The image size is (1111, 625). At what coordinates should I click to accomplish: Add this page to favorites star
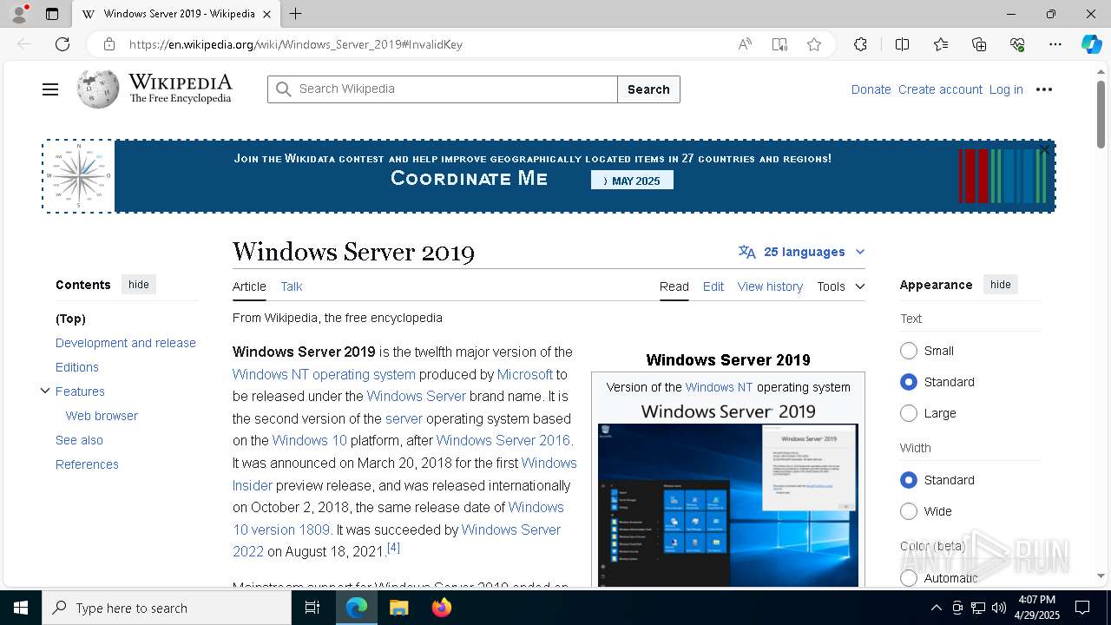814,44
